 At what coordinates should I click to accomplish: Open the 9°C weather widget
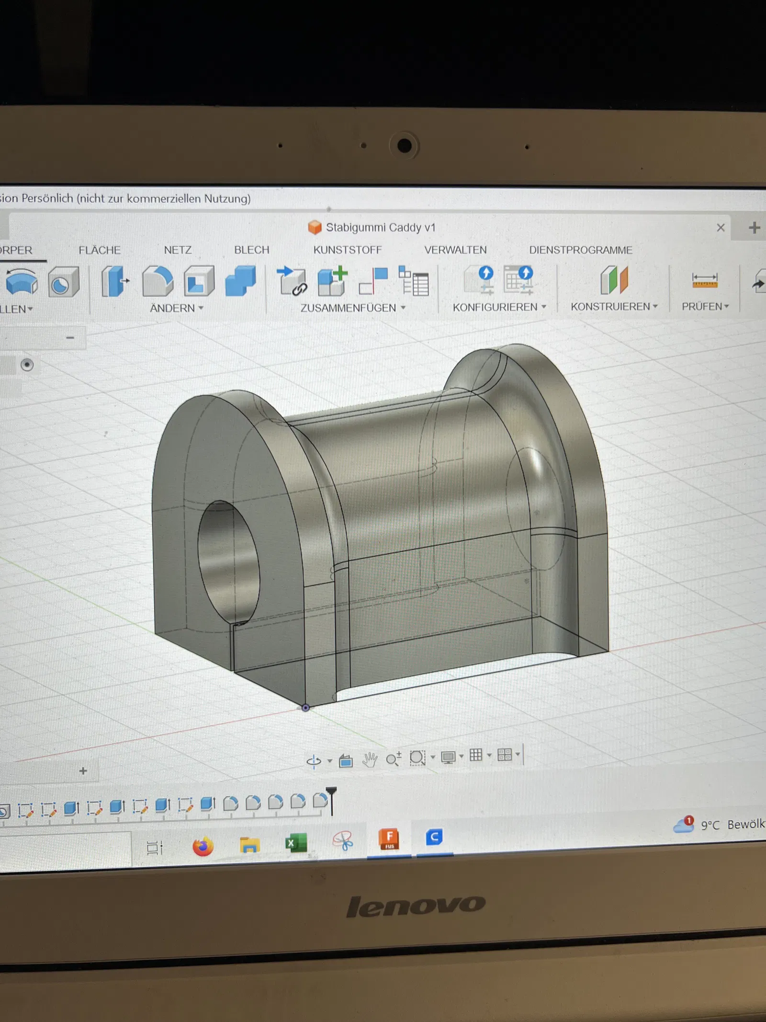[x=719, y=824]
